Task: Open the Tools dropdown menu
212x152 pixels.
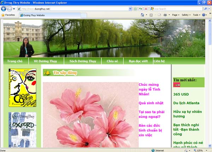Action: (x=196, y=15)
